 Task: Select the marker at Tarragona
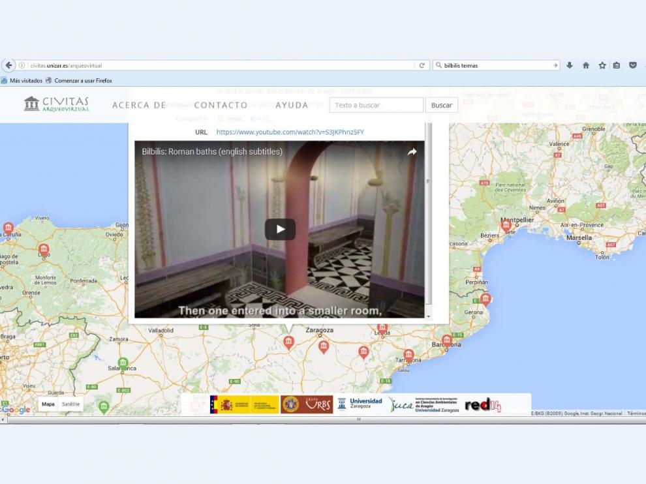click(x=408, y=356)
